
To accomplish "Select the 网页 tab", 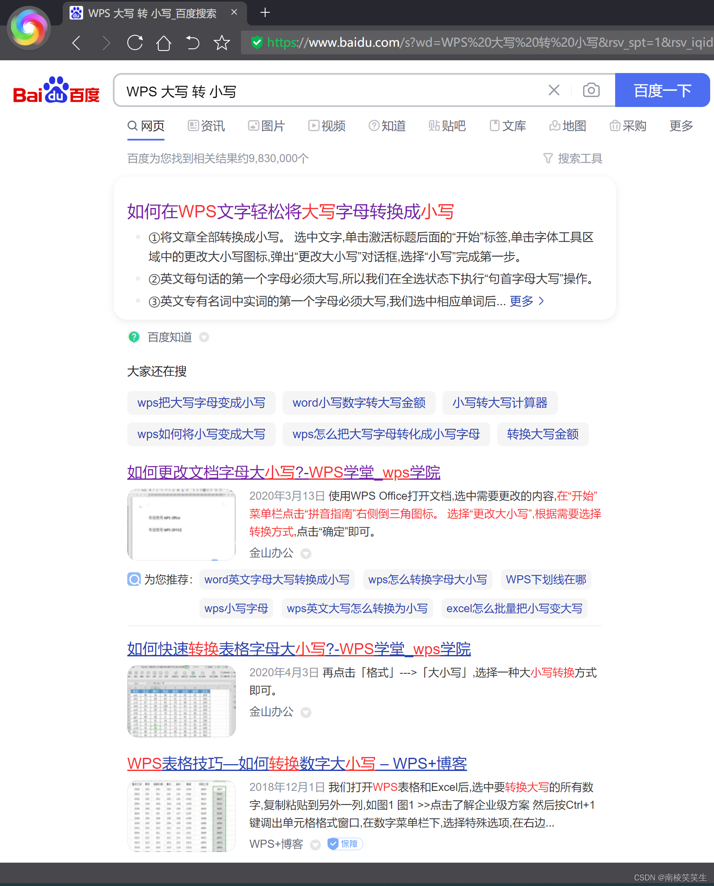I will tap(146, 126).
